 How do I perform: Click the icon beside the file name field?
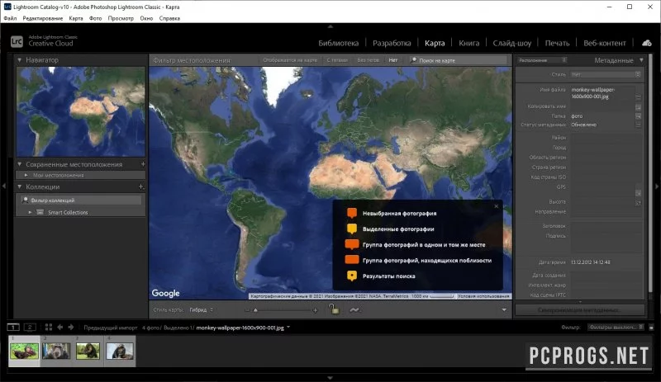tap(638, 97)
